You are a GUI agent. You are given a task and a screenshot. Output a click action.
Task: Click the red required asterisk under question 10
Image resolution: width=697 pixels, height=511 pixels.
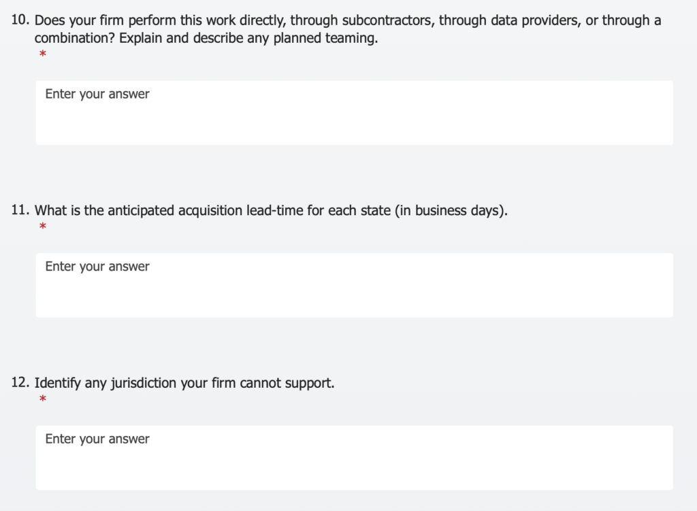point(43,54)
